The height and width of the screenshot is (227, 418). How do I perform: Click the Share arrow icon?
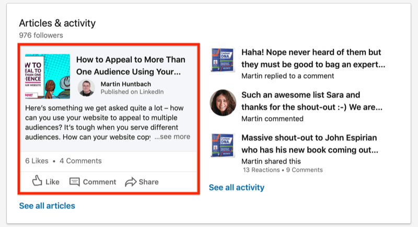pyautogui.click(x=130, y=182)
